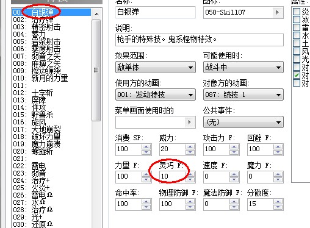Uncheck the green-checked 对 attribute checkbox
Viewport: 310px width, 228px height.
click(297, 75)
